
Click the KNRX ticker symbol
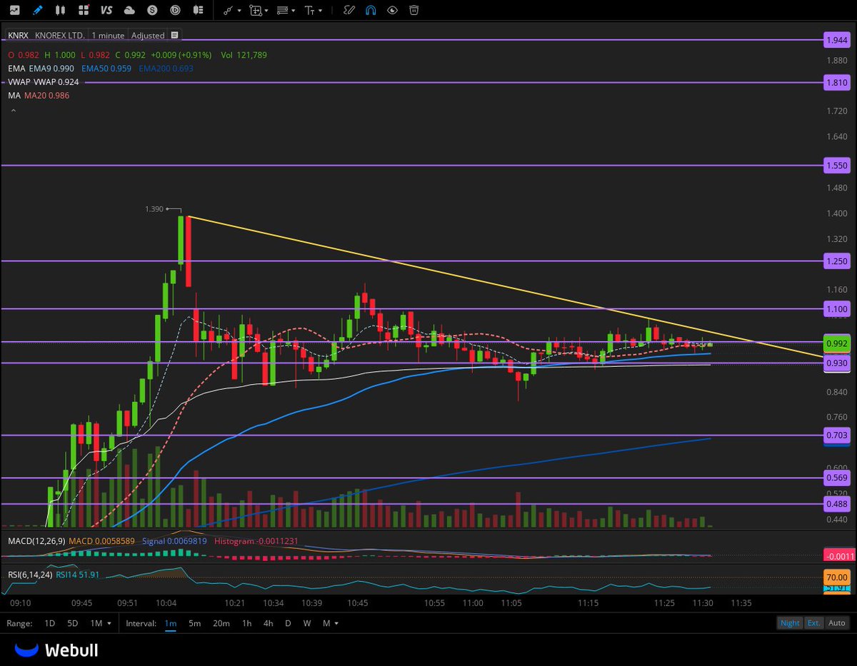[x=19, y=35]
